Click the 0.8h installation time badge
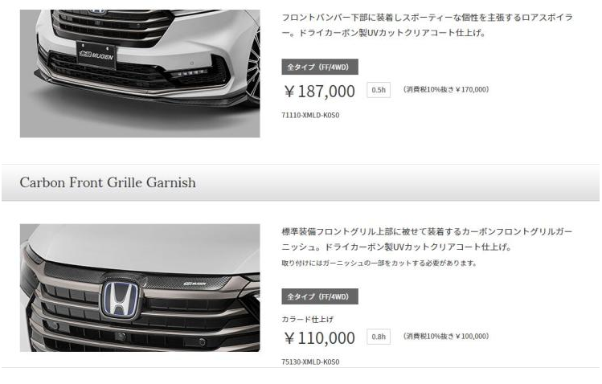Viewport: 602px width, 384px height. (379, 337)
